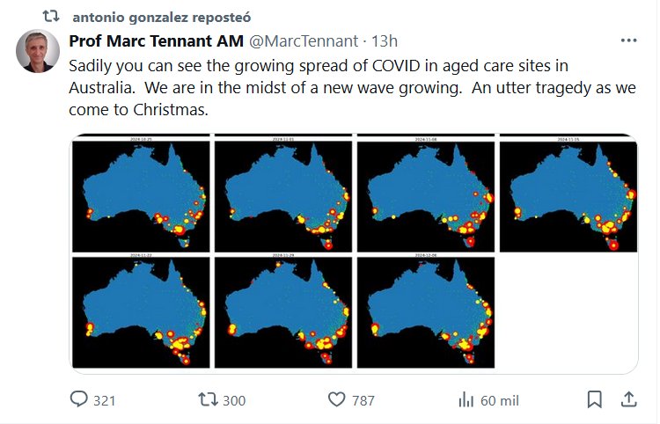Open the bottom-left Australia map image
The width and height of the screenshot is (660, 424).
pyautogui.click(x=141, y=311)
